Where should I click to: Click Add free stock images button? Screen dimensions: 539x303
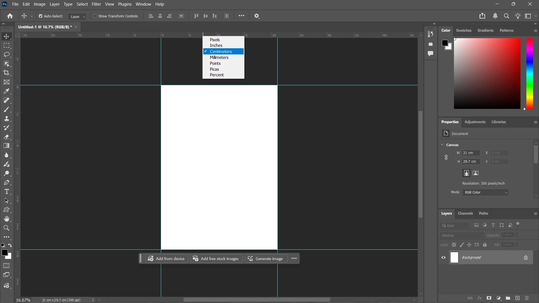(216, 259)
